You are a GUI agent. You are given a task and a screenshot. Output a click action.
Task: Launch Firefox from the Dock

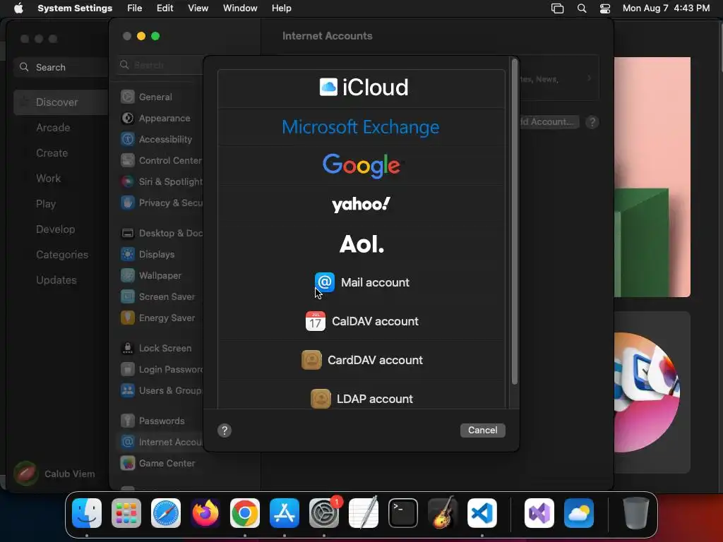(x=205, y=513)
